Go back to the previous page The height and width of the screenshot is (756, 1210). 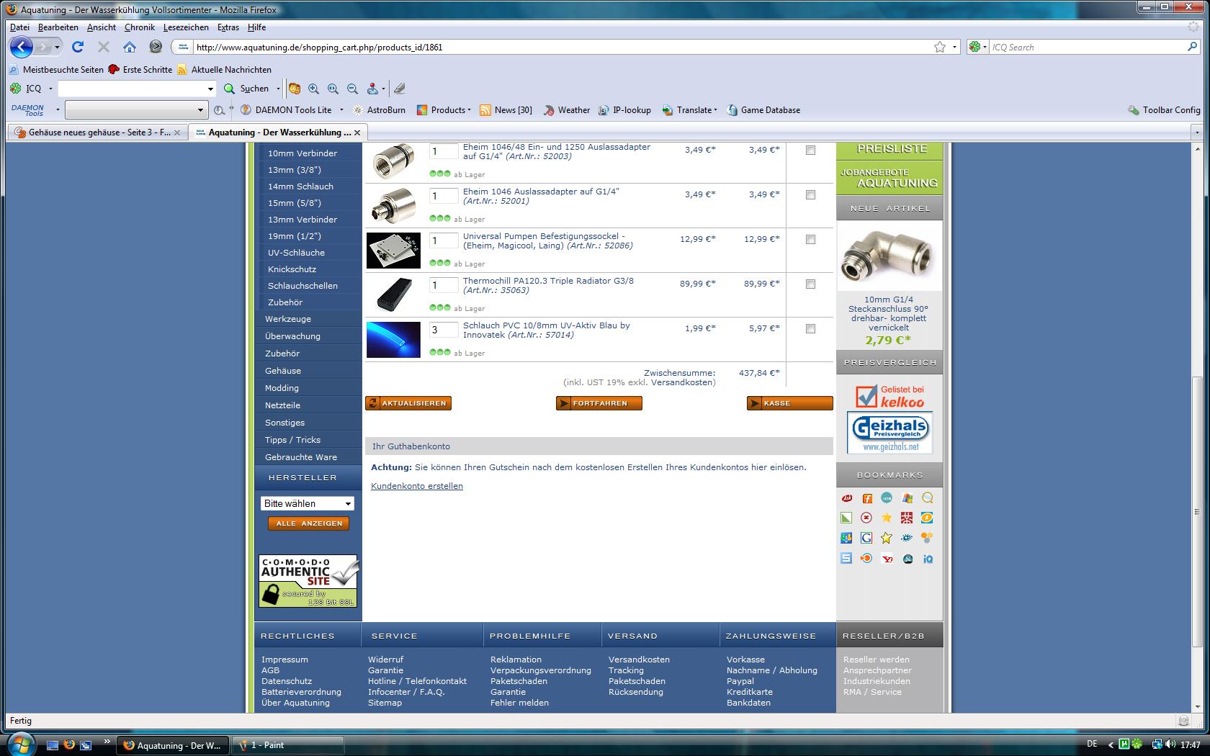(22, 47)
